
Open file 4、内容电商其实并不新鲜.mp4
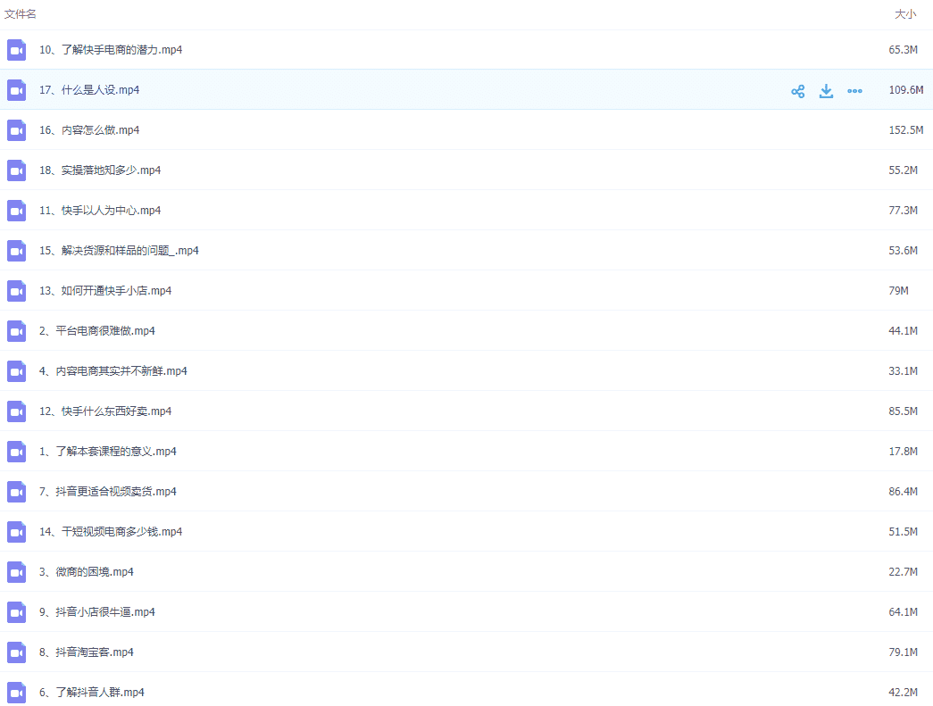[113, 371]
